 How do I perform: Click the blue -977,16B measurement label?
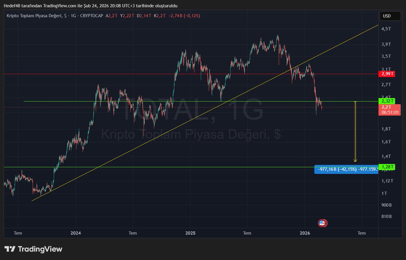pos(346,169)
